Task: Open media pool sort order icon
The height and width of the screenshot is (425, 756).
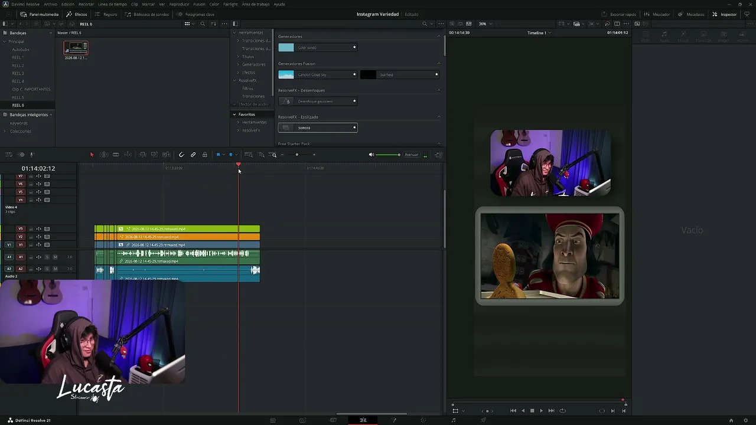Action: tap(214, 24)
